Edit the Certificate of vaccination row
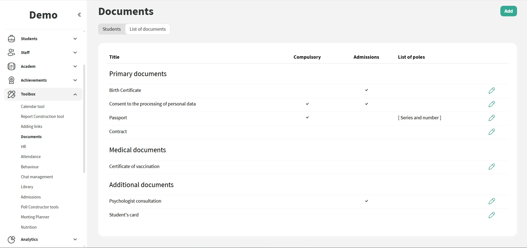 click(491, 167)
